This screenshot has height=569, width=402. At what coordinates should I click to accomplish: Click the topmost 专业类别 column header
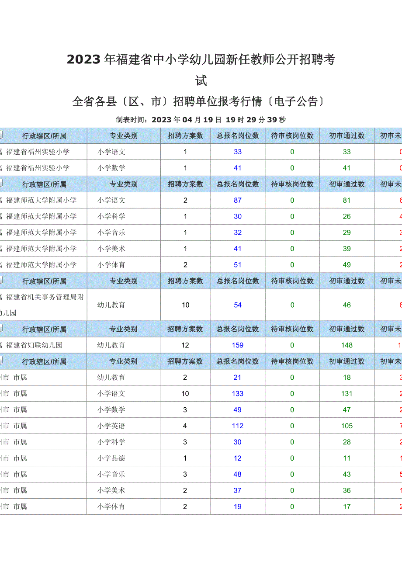[124, 136]
